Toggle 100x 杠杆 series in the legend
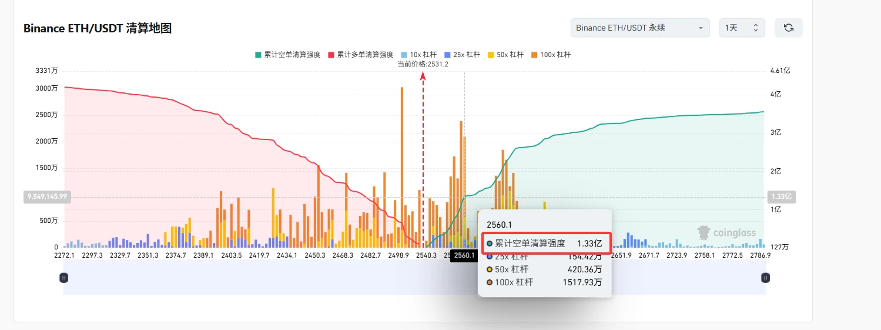Screen dimensions: 881x330 click(x=550, y=55)
